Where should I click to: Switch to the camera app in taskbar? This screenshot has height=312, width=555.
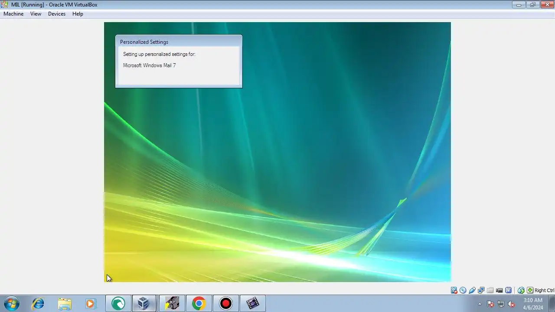172,303
